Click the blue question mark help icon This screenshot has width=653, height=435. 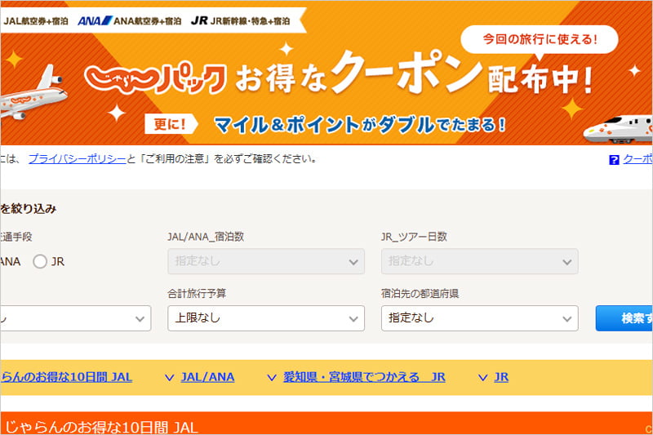pos(614,160)
